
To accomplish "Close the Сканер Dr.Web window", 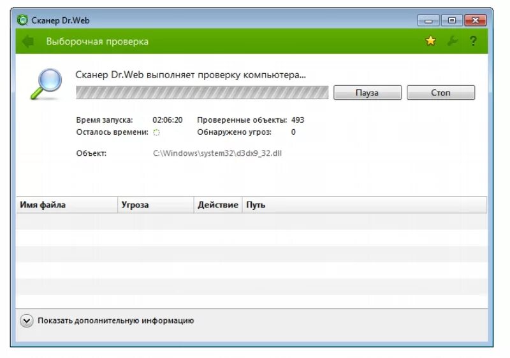I will pos(475,20).
